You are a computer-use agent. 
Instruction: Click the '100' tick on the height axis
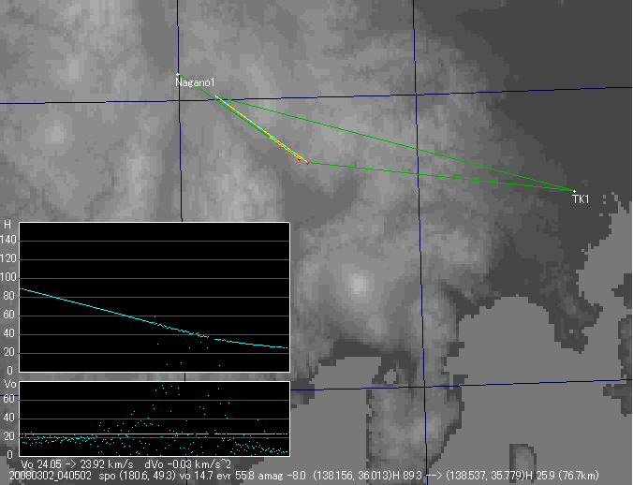tap(8, 277)
